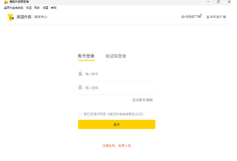The image size is (237, 161).
Task: Tick the privacy agreement checkbox
Action: (80, 114)
